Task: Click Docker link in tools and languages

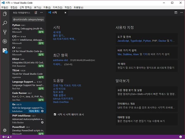Action: click(162, 41)
